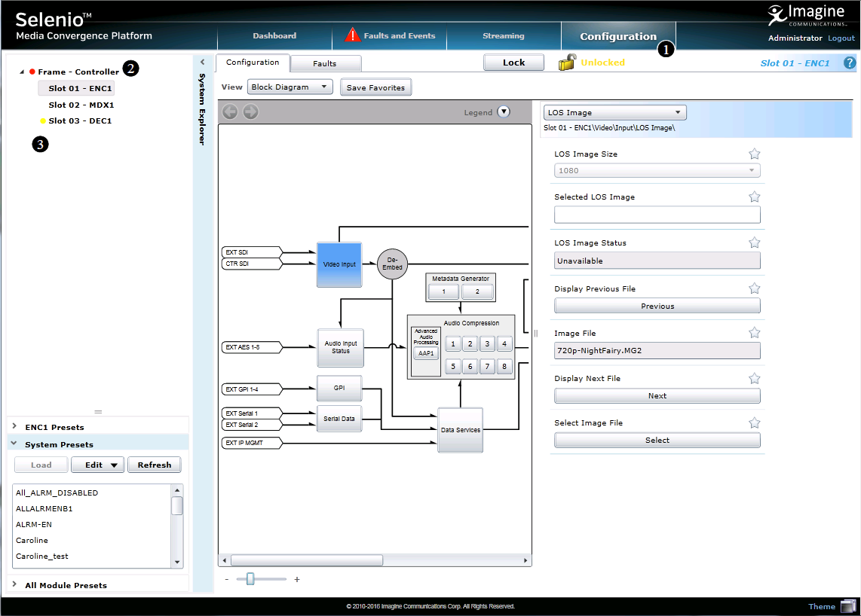Refresh the system presets list

point(155,465)
